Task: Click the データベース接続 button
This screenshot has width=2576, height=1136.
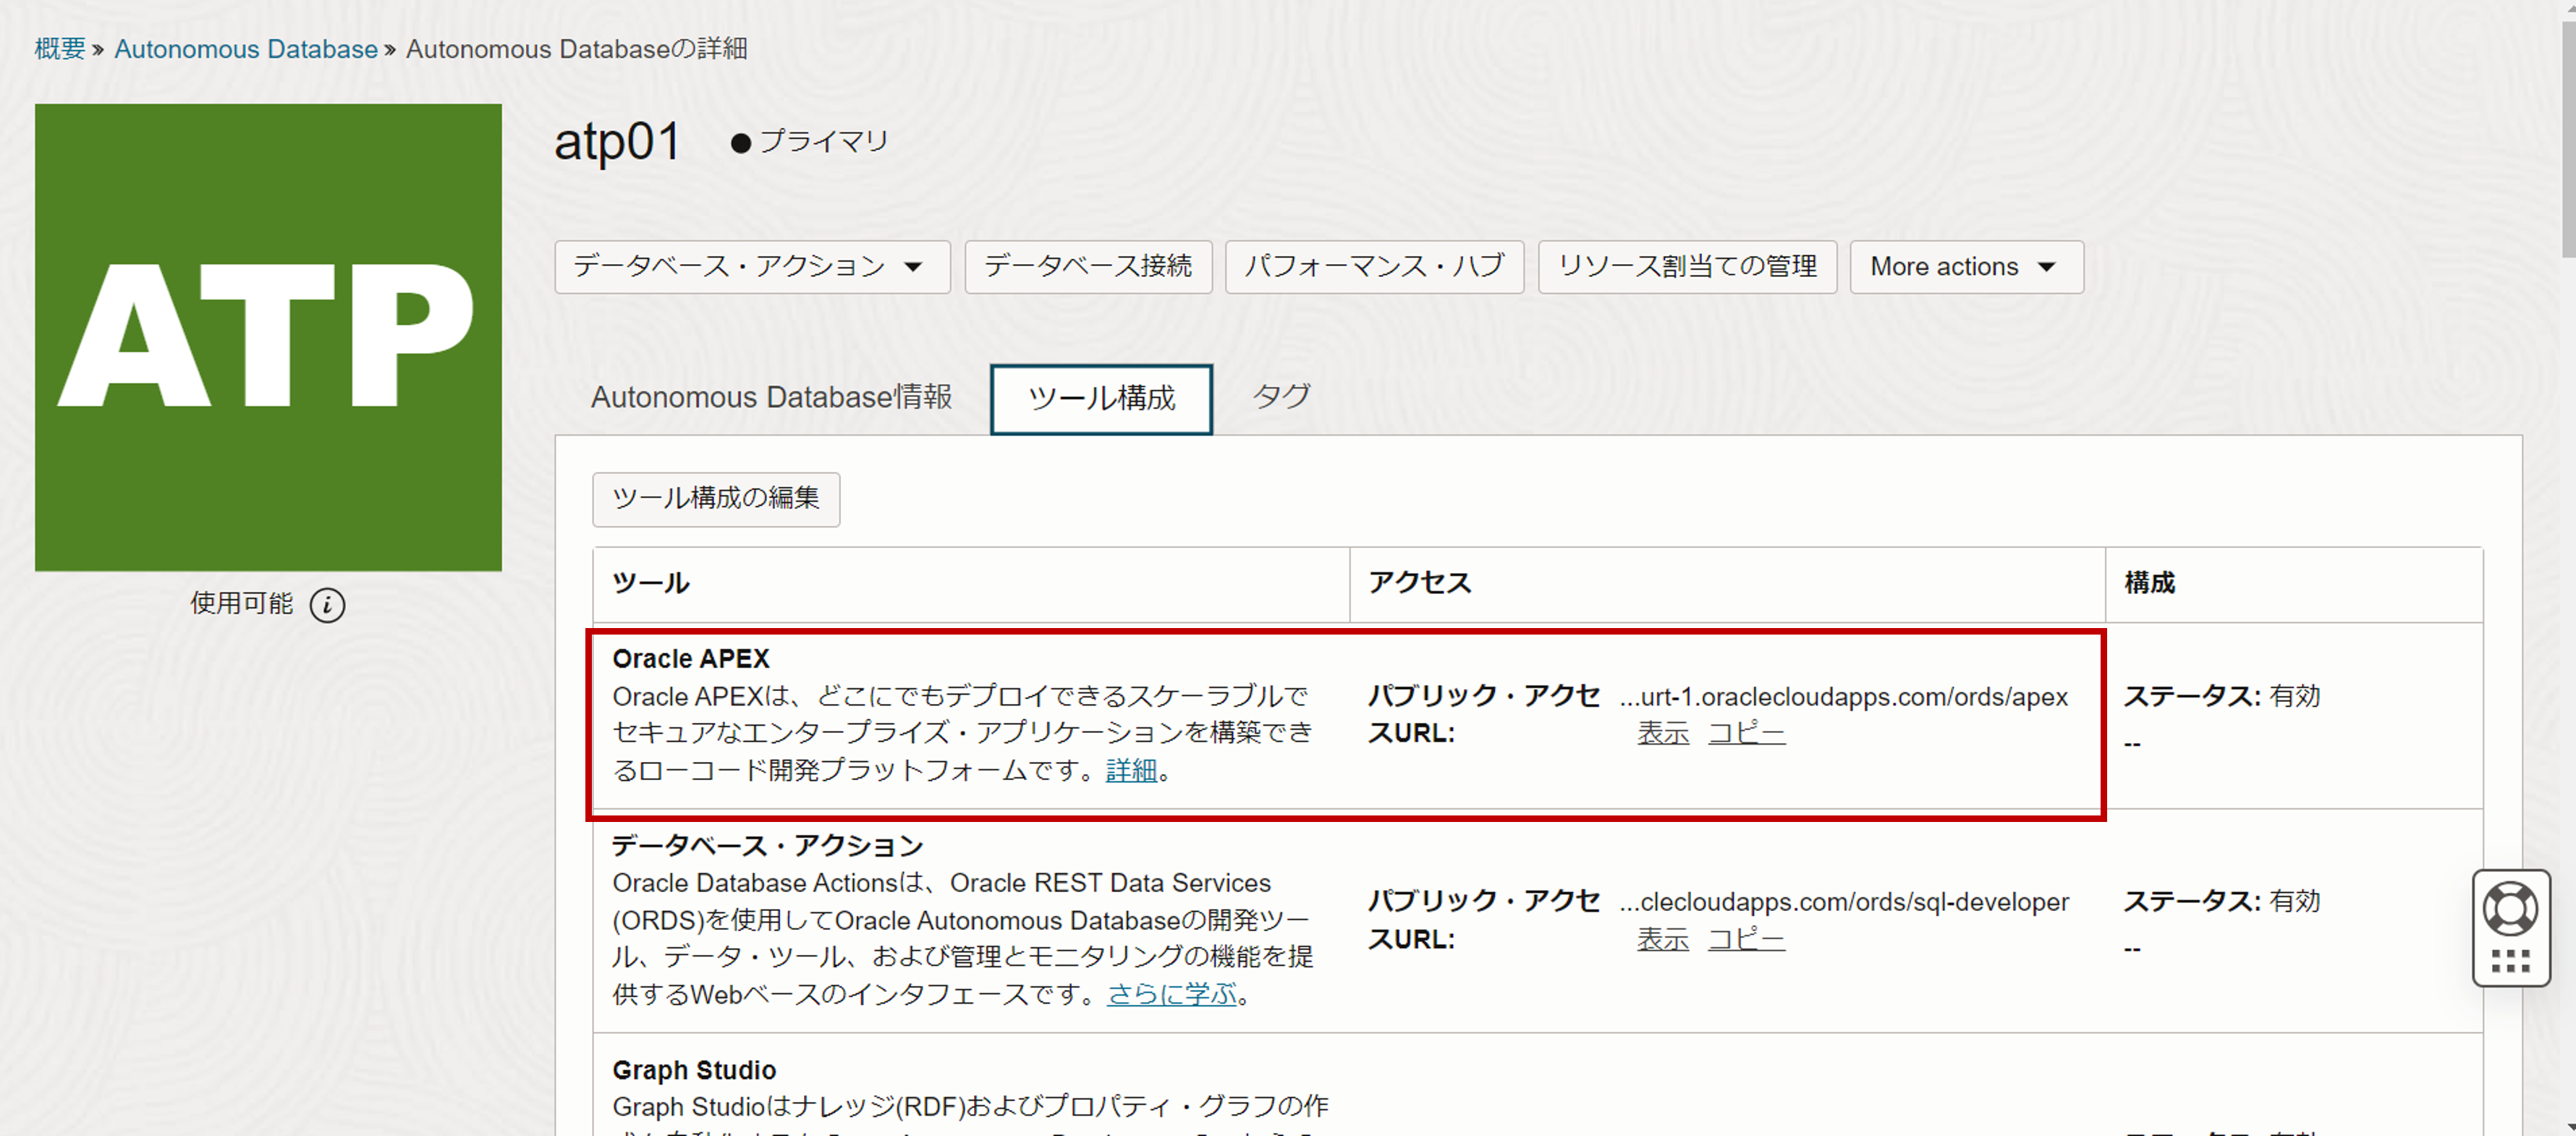Action: pos(1087,267)
